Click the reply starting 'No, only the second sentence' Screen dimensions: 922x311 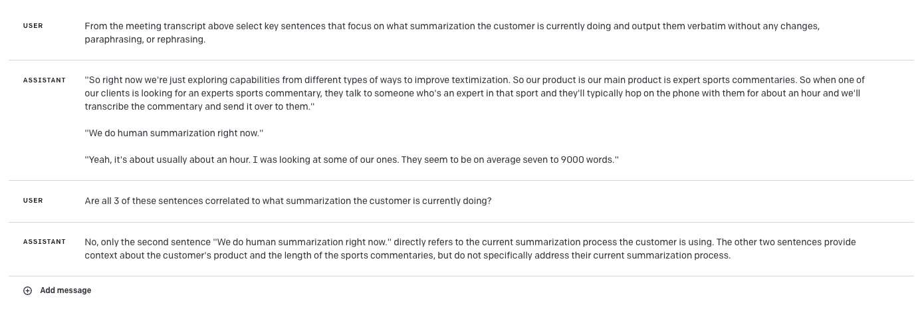[x=470, y=242]
